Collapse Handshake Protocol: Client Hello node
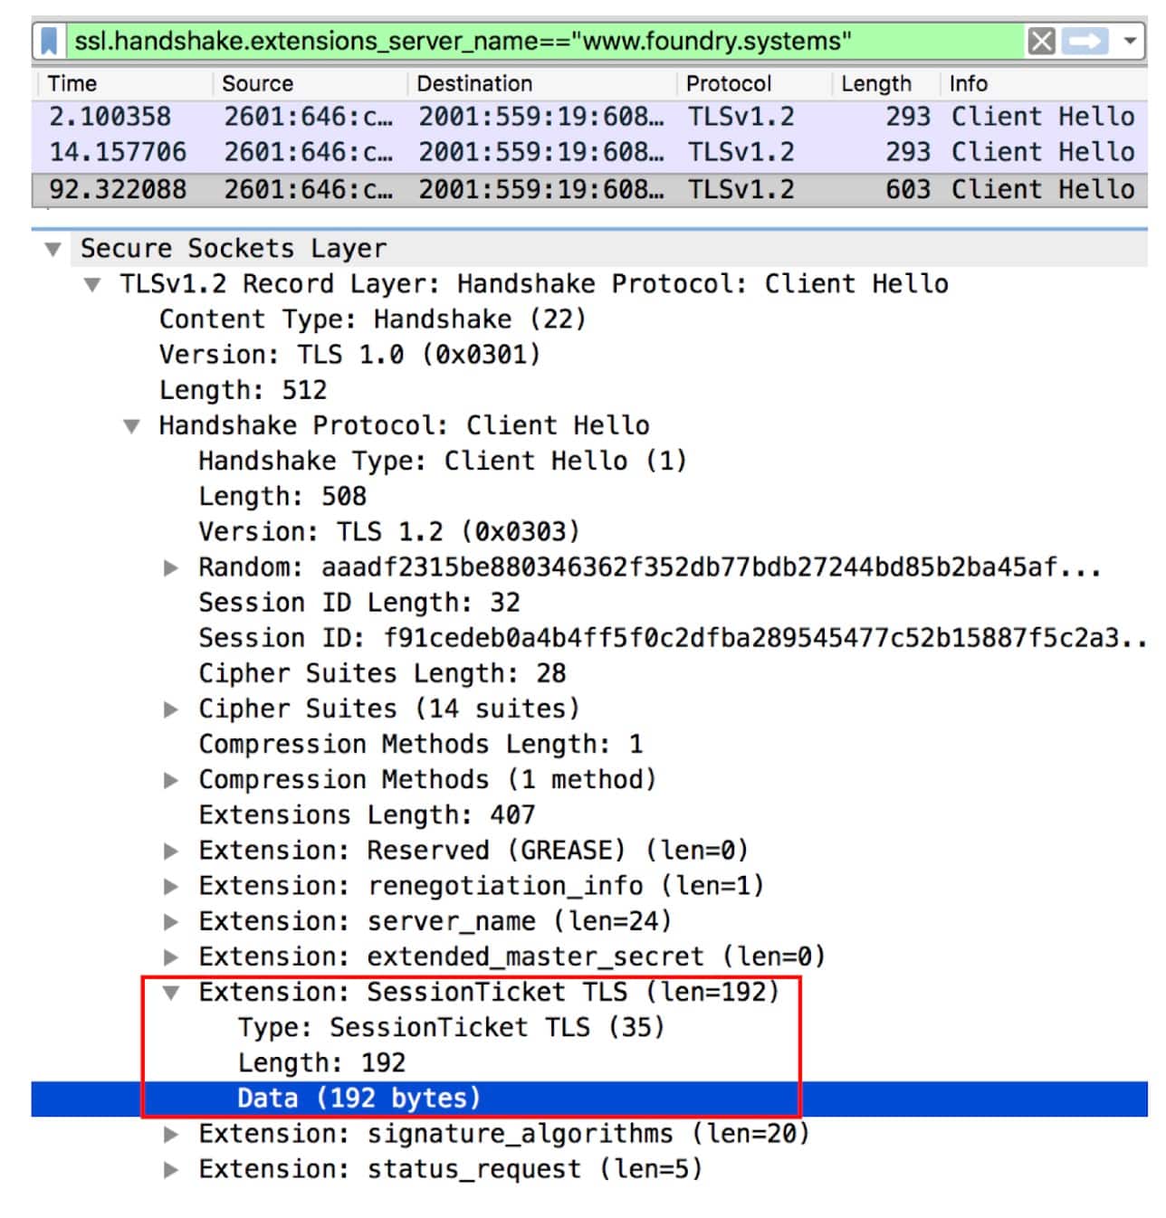Viewport: 1166px width, 1218px height. click(132, 426)
